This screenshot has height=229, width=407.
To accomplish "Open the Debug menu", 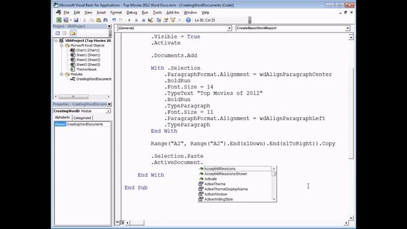I will click(x=132, y=13).
